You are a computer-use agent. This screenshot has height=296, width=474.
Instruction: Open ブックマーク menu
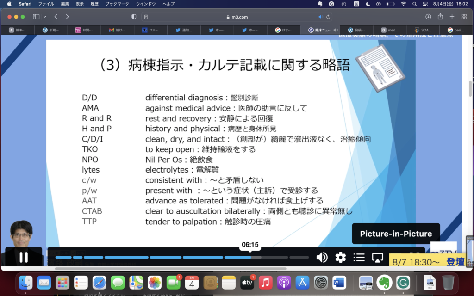(x=118, y=4)
